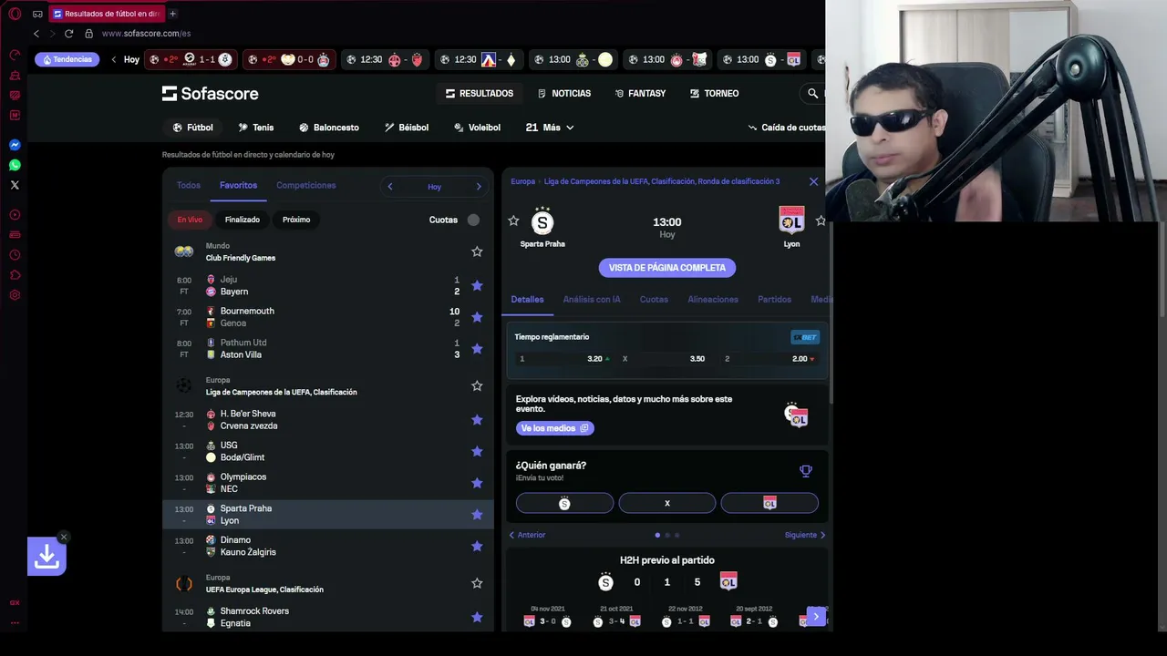Open the Dinamo vs Kauno Žalgiris match
1167x656 pixels.
[328, 546]
